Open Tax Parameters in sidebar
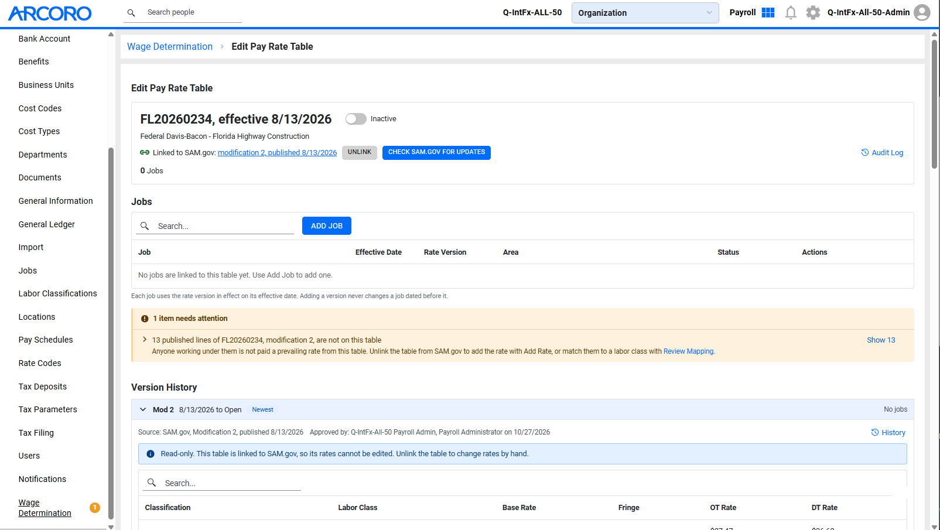940x530 pixels. tap(48, 409)
